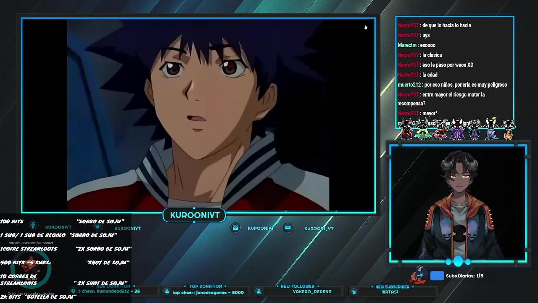Click KUROONIVT handle next to Twitter icon
Screen dimensions: 538x303
[127, 228]
